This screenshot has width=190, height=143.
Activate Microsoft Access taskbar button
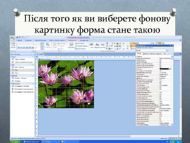(x=31, y=142)
